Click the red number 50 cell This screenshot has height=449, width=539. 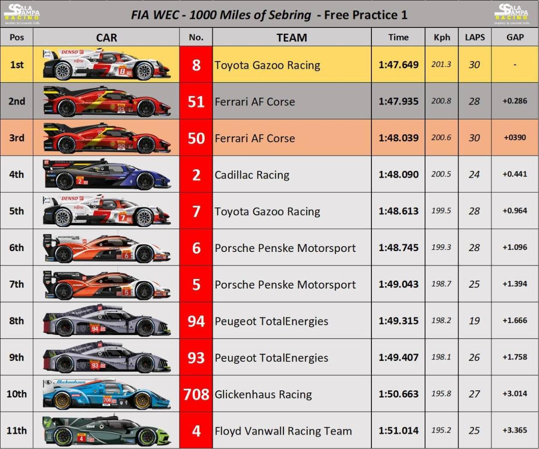196,138
